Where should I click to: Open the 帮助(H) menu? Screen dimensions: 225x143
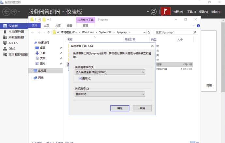216,12
